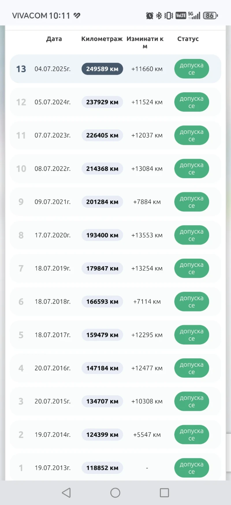Tap the 5G signal strength icon
Viewport: 231px width, 505px height.
pyautogui.click(x=194, y=16)
